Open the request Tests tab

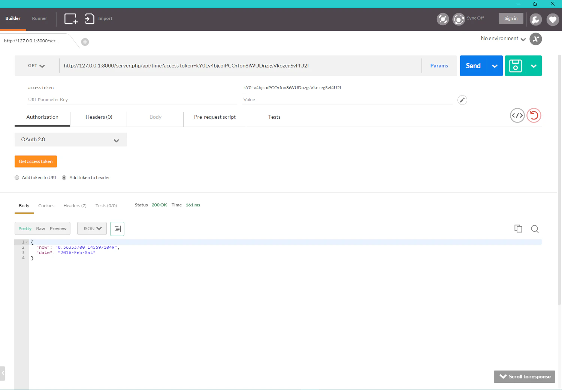click(274, 117)
